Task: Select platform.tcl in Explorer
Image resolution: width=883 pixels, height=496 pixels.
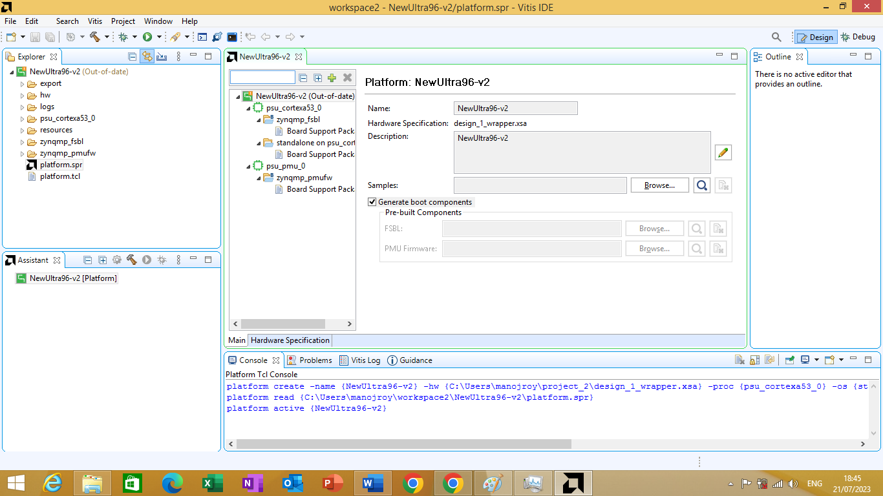Action: tap(60, 176)
